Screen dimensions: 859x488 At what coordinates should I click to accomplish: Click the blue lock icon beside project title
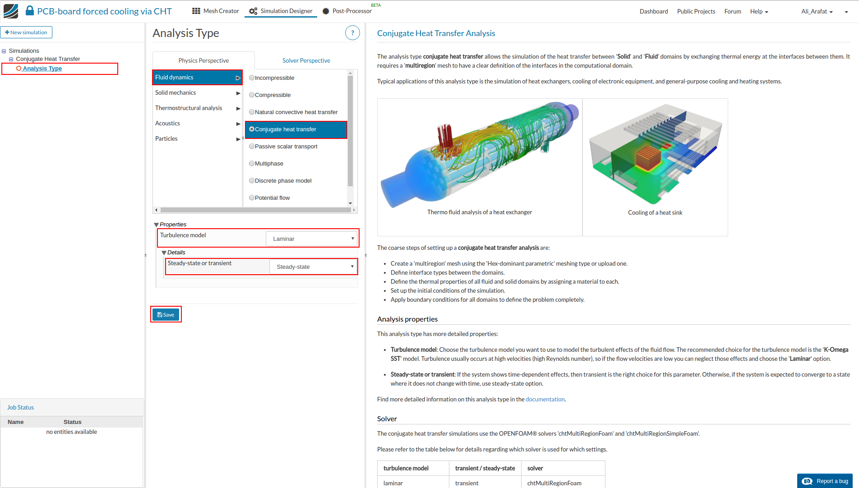click(30, 11)
